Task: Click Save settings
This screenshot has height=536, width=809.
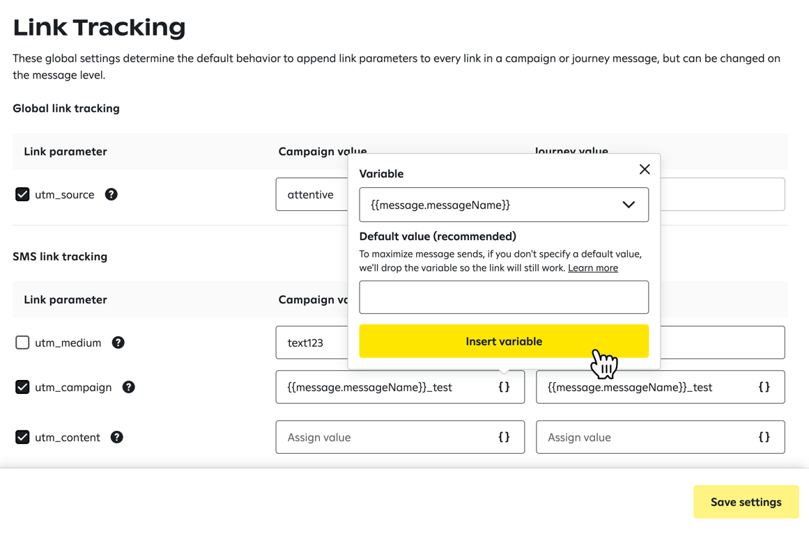Action: (746, 501)
